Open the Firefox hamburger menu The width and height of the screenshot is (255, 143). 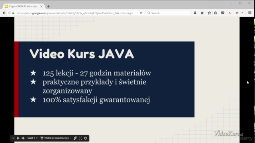(250, 13)
